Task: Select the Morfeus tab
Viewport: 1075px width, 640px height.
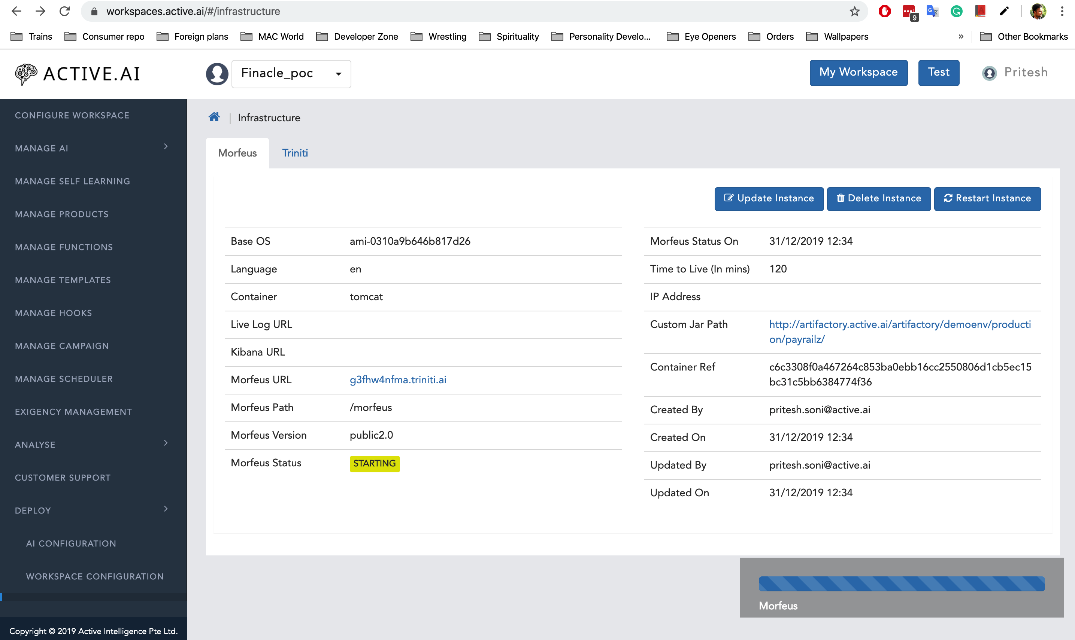Action: coord(237,153)
